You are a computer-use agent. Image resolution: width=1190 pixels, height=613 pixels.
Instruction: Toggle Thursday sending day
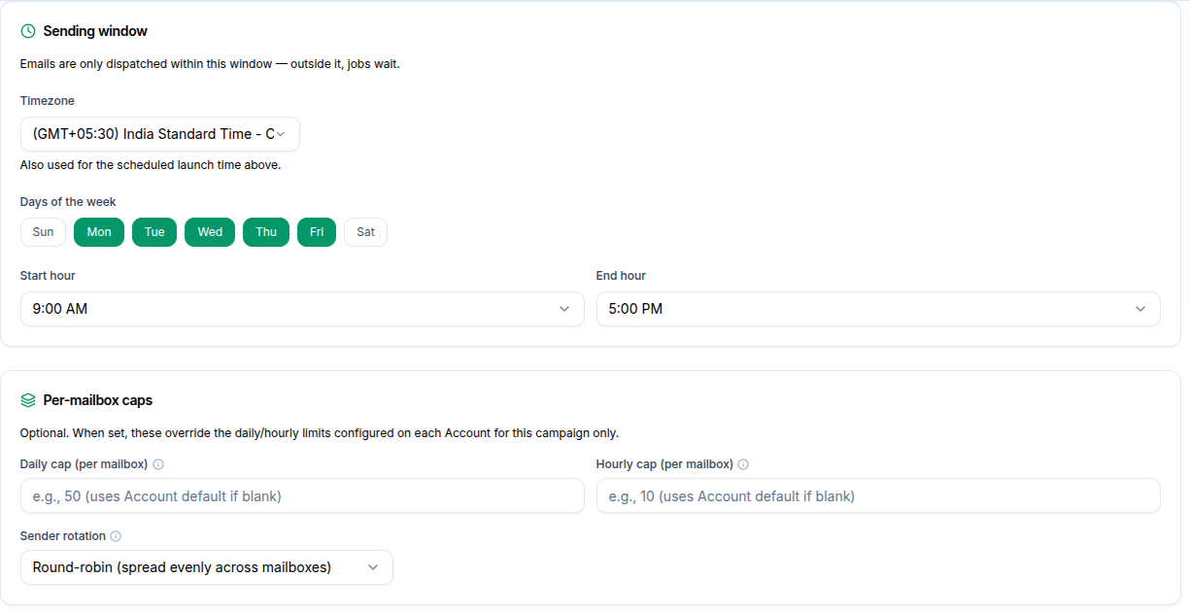tap(266, 232)
